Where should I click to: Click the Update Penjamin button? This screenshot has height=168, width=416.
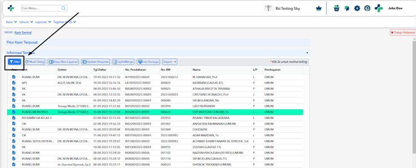tap(96, 62)
